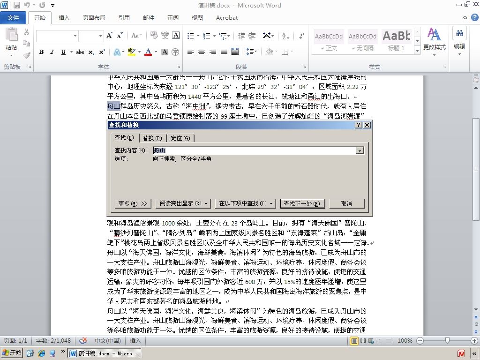Open the References ribbon tab
480x360 pixels.
pyautogui.click(x=124, y=18)
